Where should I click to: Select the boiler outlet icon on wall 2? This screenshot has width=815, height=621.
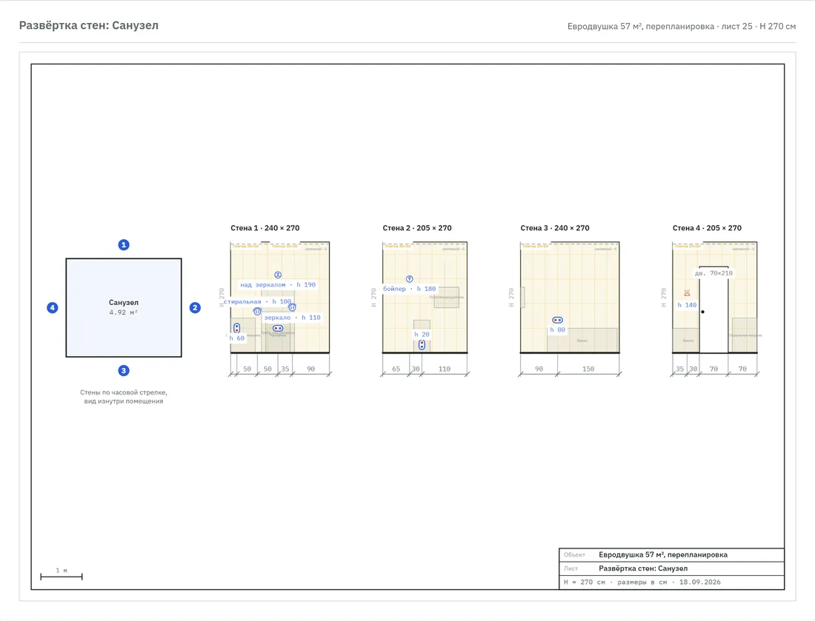pyautogui.click(x=410, y=279)
